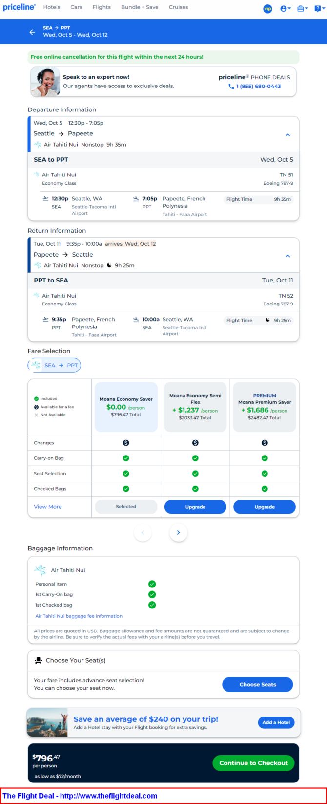Click the overnight moon icon in return summary
This screenshot has height=804, width=327.
pos(109,265)
